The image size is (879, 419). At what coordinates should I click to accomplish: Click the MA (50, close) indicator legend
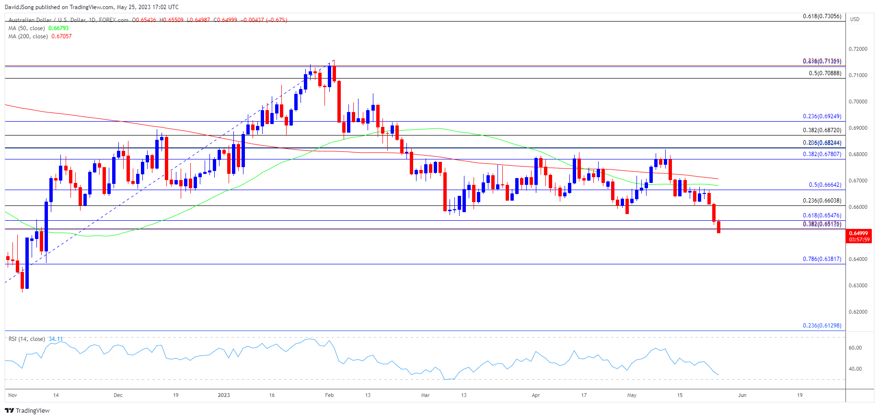point(27,28)
